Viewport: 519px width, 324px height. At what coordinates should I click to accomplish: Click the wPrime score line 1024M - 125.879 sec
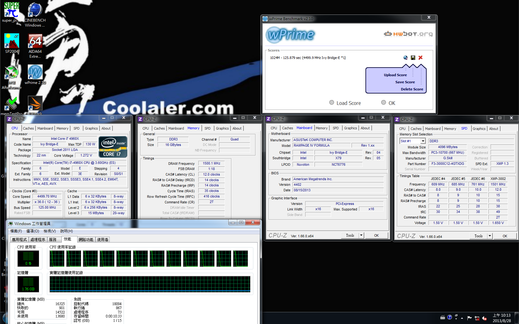(308, 58)
